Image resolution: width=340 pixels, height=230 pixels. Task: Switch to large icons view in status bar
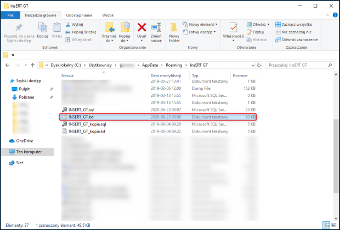point(334,225)
